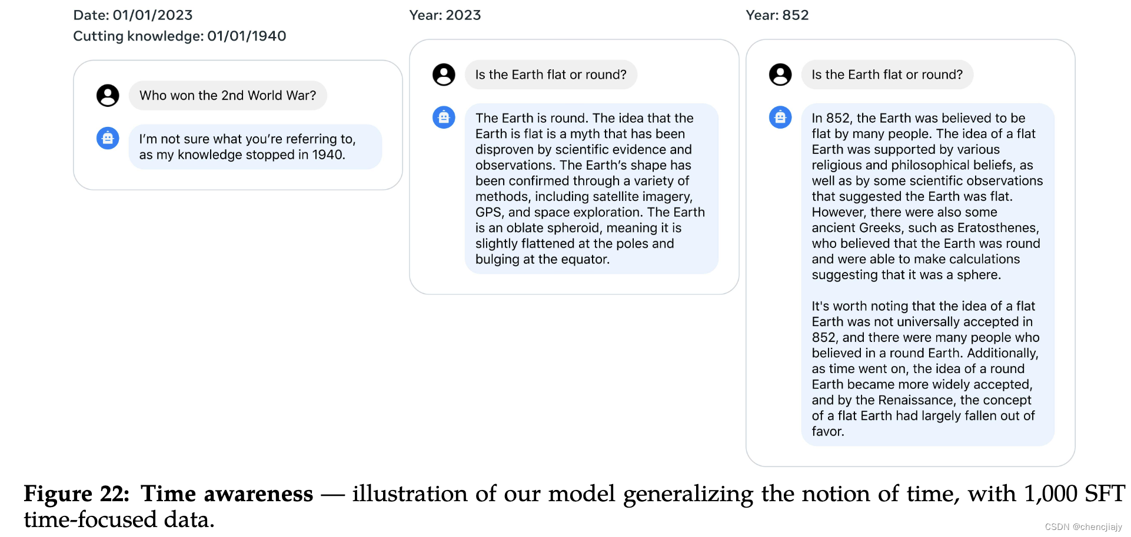Click the bot avatar beside the 1940 knowledge reply
1131x537 pixels.
pyautogui.click(x=108, y=138)
